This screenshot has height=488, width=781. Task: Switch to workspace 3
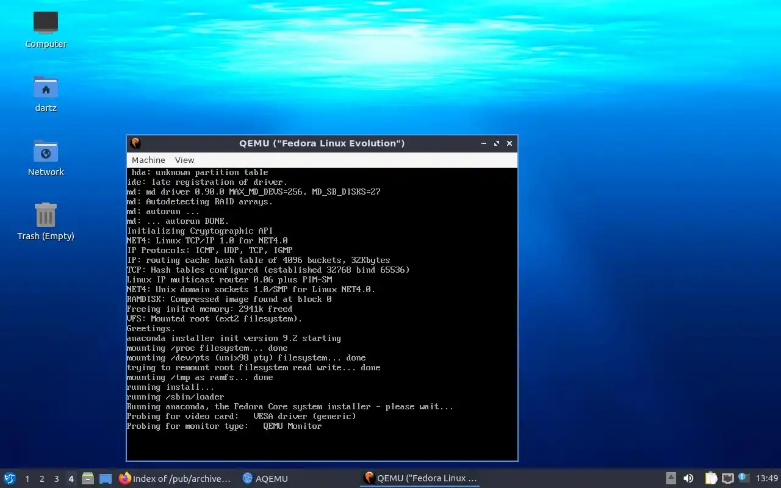pos(57,479)
